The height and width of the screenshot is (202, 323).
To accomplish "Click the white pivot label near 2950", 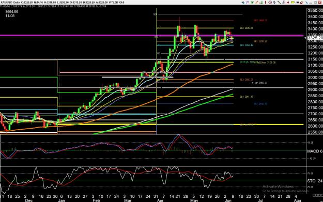I will click(x=261, y=83).
